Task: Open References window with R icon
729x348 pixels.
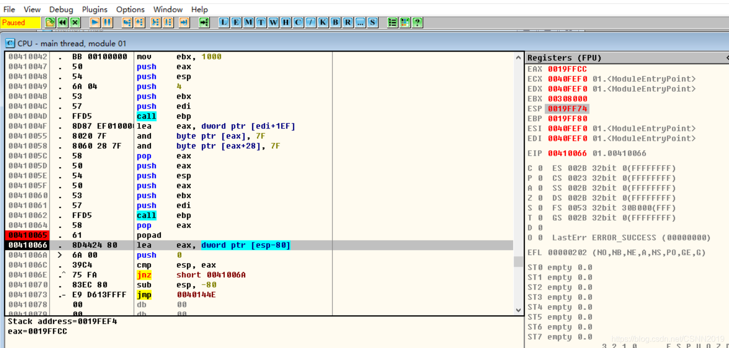Action: pos(348,22)
